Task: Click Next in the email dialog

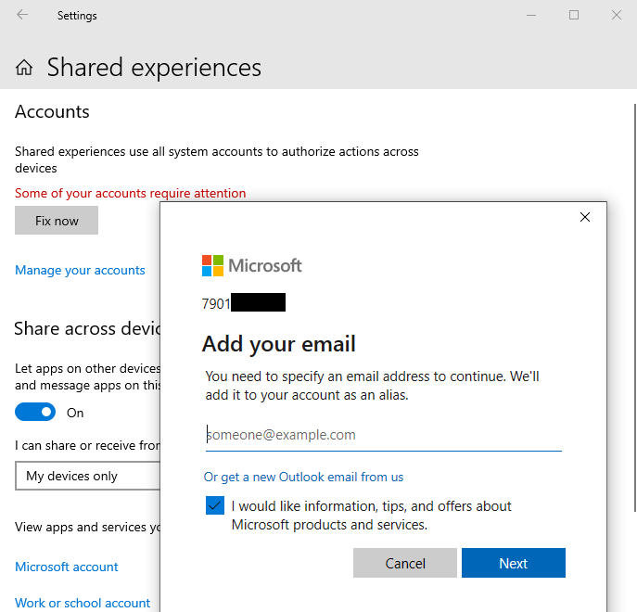Action: coord(514,563)
